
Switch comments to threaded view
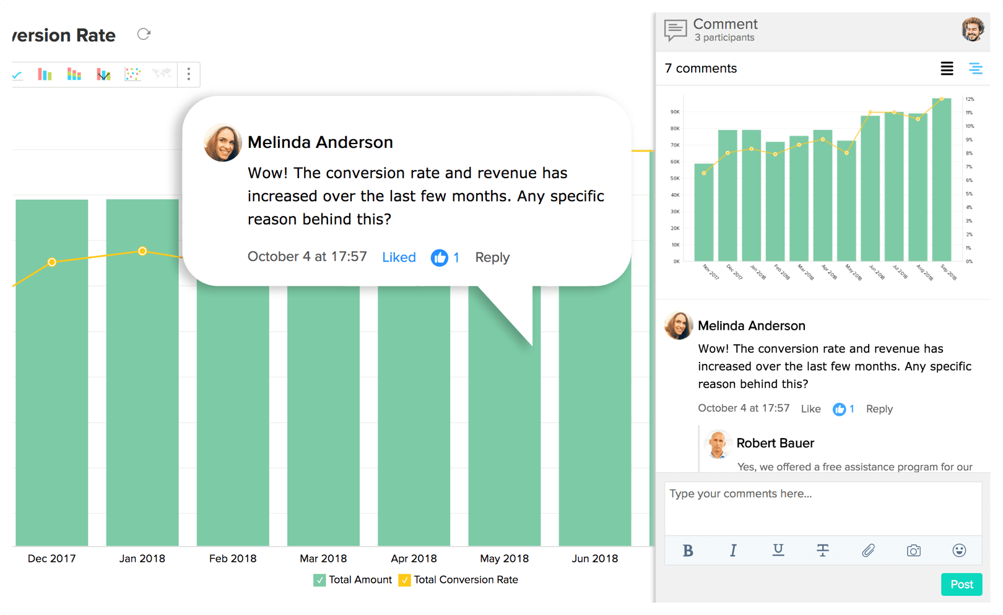point(975,69)
